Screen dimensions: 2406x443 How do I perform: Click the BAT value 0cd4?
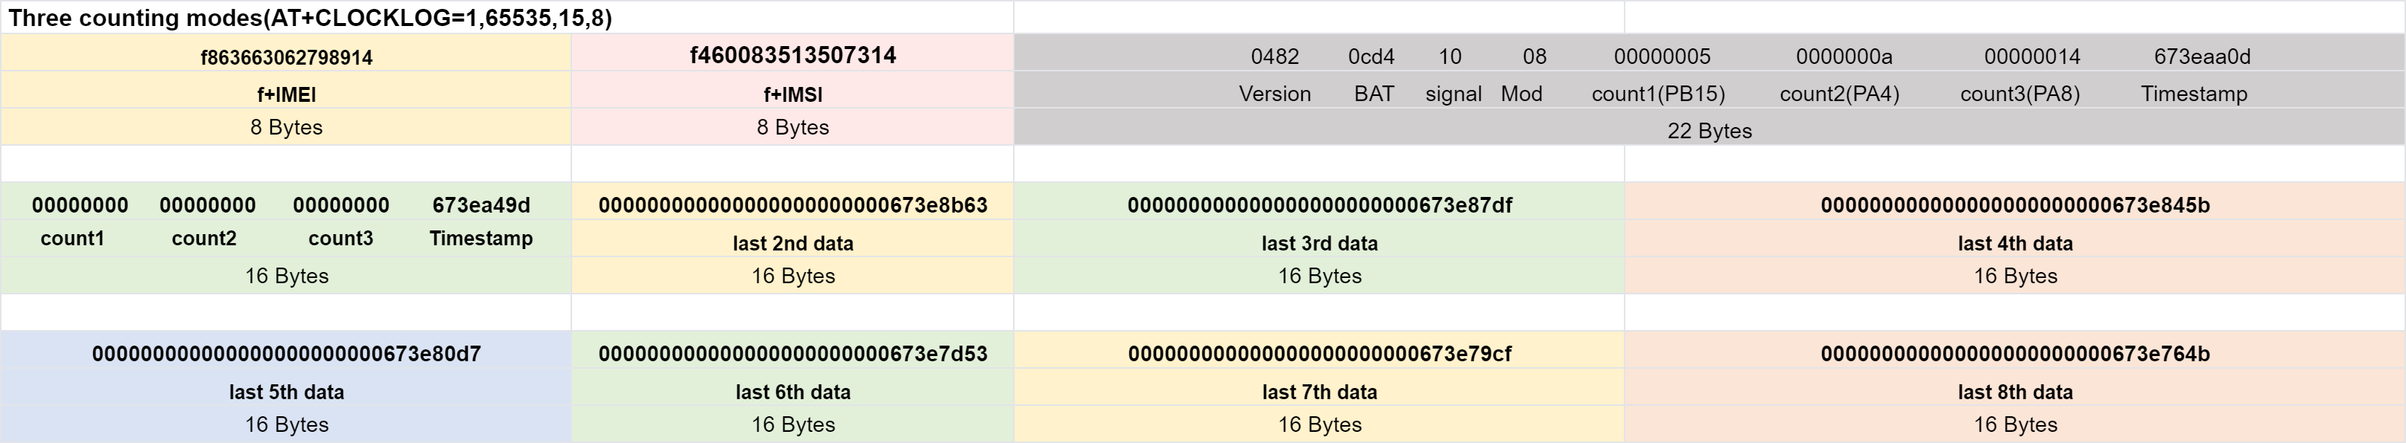[x=1370, y=57]
